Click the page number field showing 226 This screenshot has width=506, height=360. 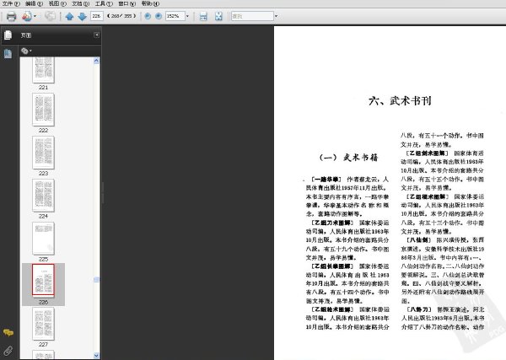(x=96, y=16)
